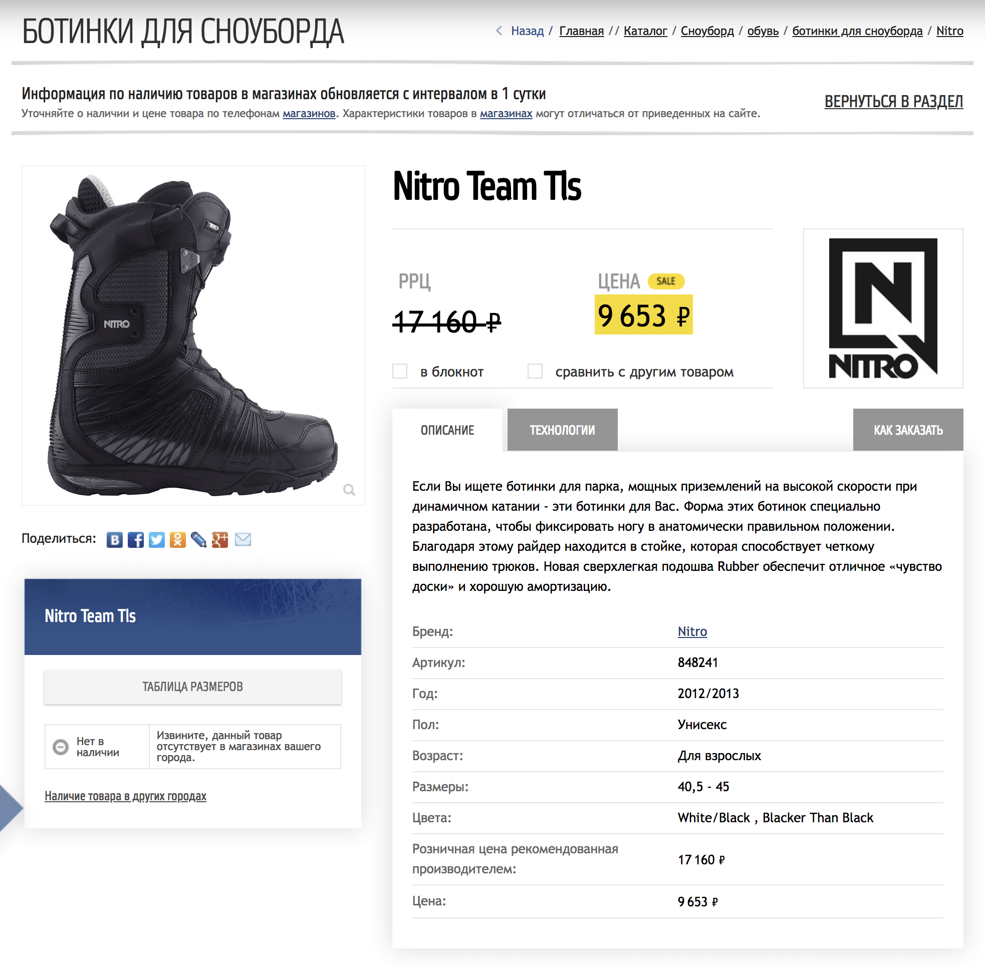Enable "сравнить с другим товаром" checkbox
The height and width of the screenshot is (972, 985).
pyautogui.click(x=535, y=371)
